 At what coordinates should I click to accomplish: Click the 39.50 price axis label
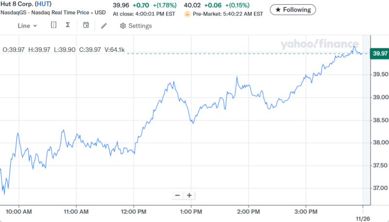tap(380, 75)
